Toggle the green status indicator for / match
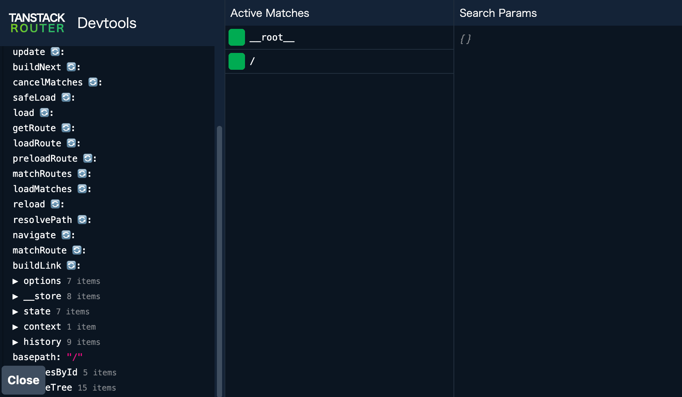 coord(237,61)
